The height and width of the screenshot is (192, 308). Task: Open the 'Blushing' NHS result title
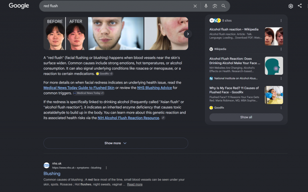click(x=52, y=174)
